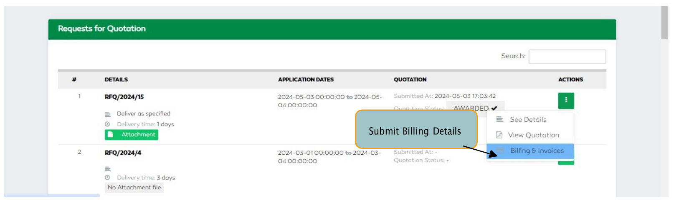The image size is (679, 200).
Task: Click the # column header
Action: coord(74,79)
